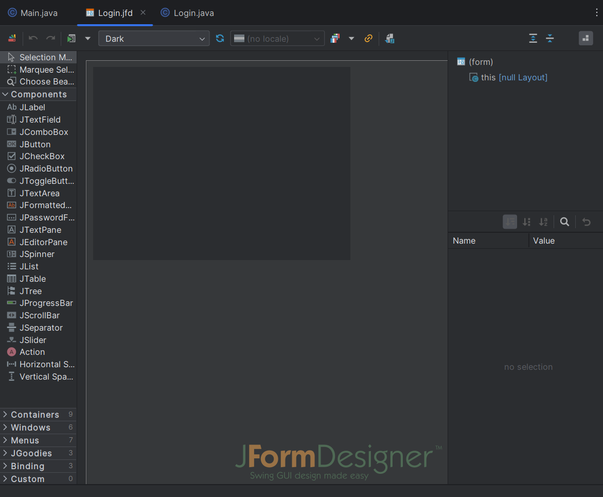Pick JCheckBox from the palette
Image resolution: width=603 pixels, height=497 pixels.
click(39, 156)
